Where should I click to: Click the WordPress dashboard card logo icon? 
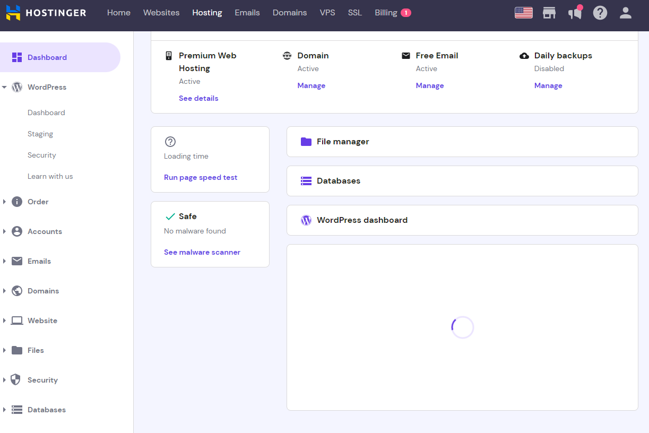coord(306,220)
